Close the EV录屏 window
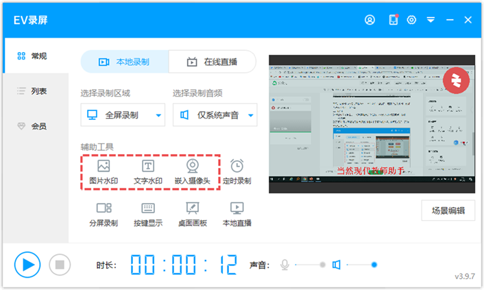Image resolution: width=484 pixels, height=290 pixels. click(x=468, y=20)
